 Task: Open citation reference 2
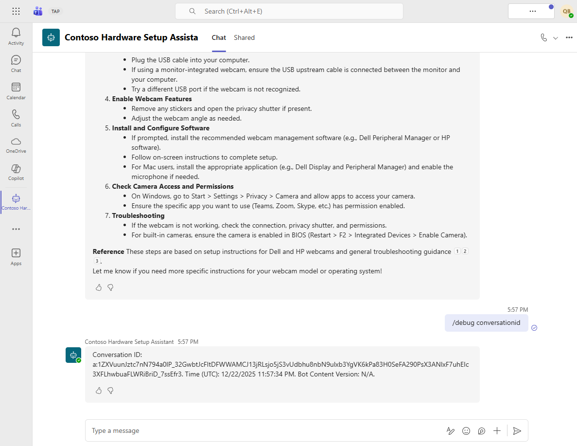coord(465,251)
